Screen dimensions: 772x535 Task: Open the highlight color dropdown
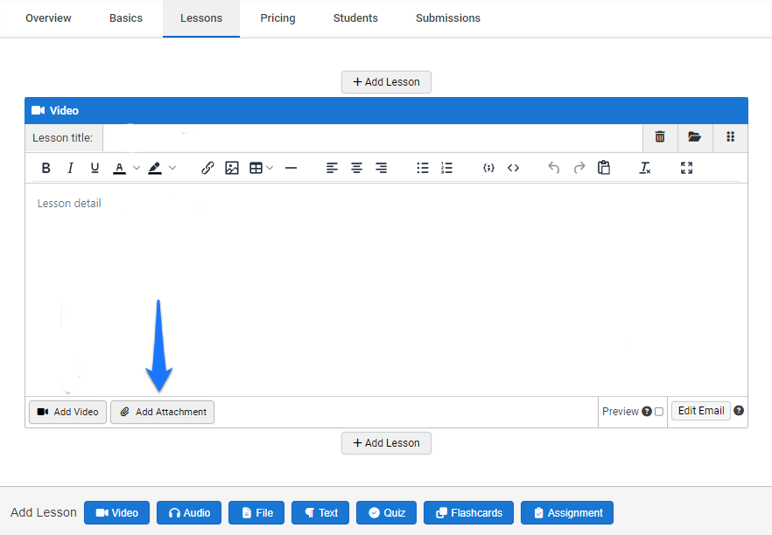coord(173,168)
